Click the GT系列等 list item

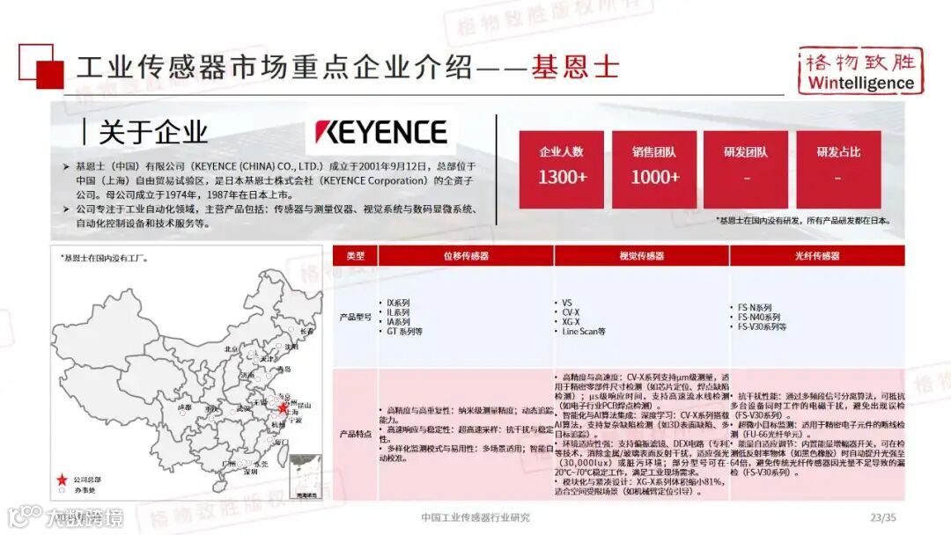(x=404, y=332)
